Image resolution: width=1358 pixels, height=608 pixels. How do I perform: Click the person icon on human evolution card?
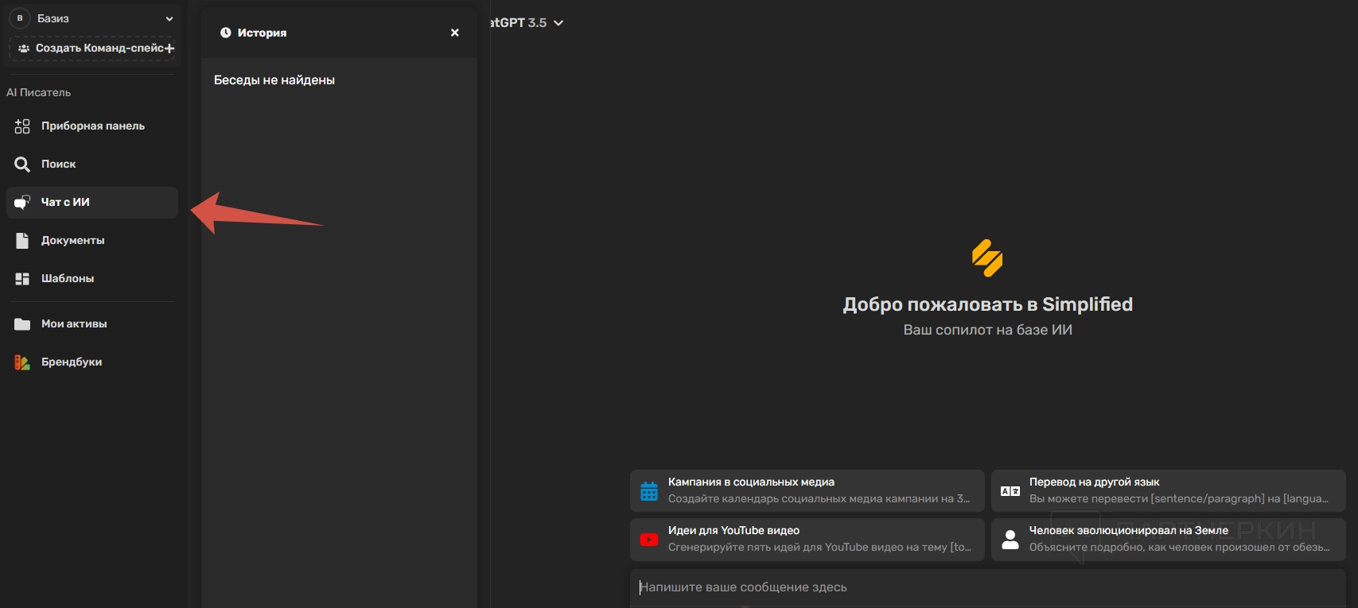1010,540
